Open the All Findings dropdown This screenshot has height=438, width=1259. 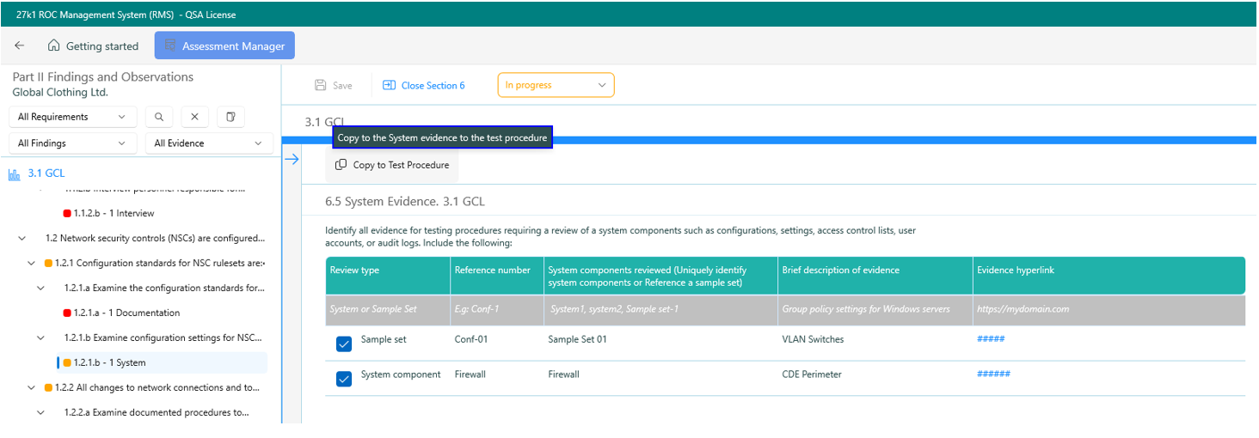(71, 143)
